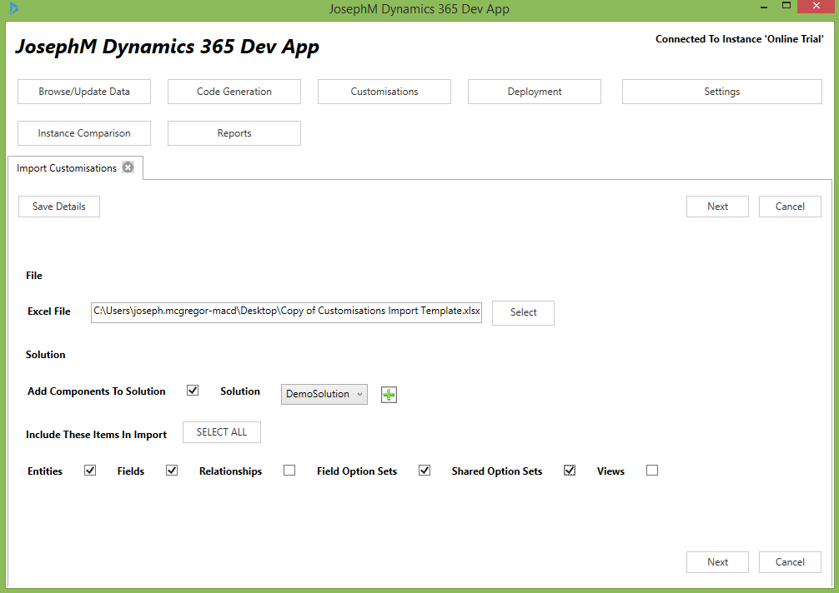The height and width of the screenshot is (593, 839).
Task: Click the app logo in title bar
Action: click(x=13, y=8)
